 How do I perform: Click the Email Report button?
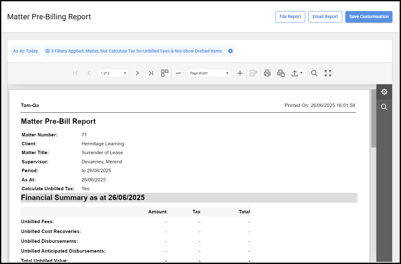(x=325, y=17)
